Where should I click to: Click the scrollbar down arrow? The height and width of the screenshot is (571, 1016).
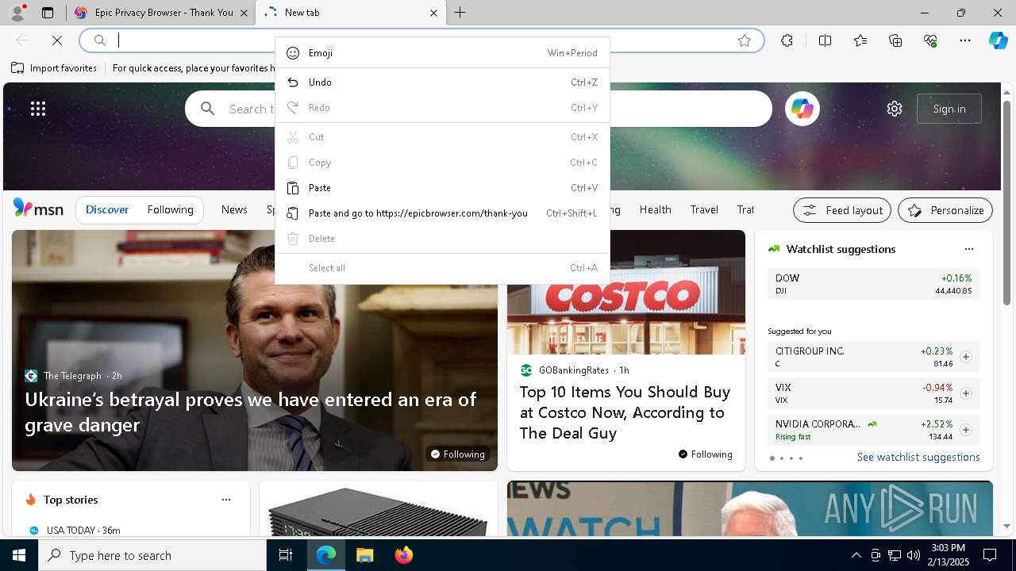coord(1007,527)
